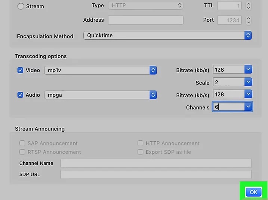Open the audio codec mpga dropdown

pyautogui.click(x=100, y=95)
